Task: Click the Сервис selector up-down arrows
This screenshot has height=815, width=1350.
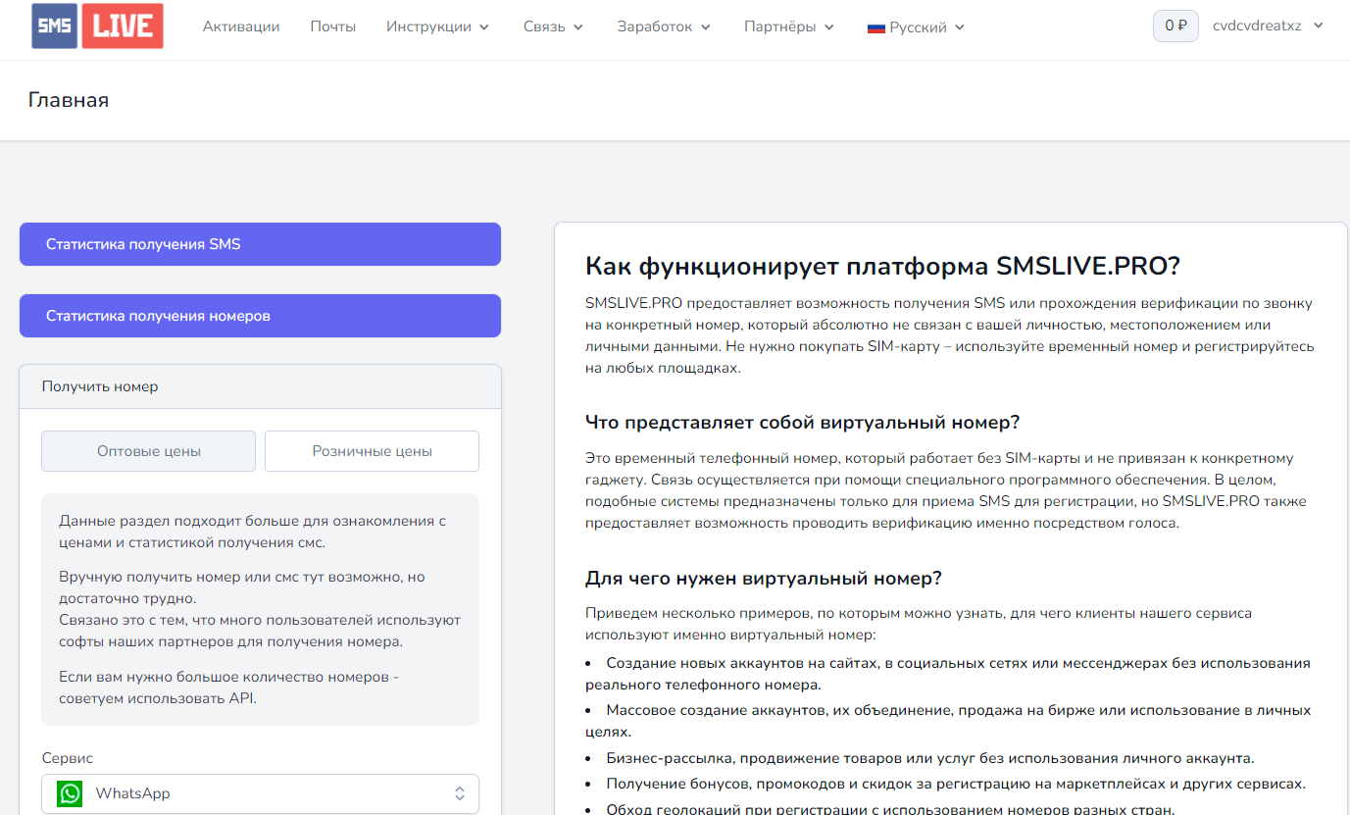Action: coord(459,793)
